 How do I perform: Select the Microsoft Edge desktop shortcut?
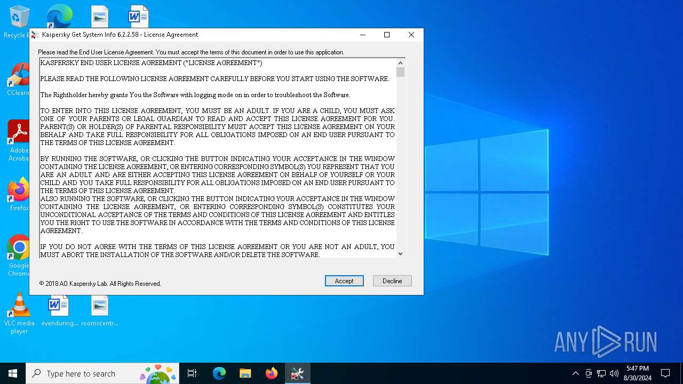(x=59, y=16)
